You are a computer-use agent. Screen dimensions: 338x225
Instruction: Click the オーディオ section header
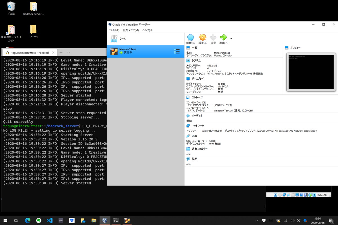[x=197, y=116]
